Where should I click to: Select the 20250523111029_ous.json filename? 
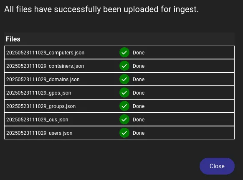pos(37,120)
